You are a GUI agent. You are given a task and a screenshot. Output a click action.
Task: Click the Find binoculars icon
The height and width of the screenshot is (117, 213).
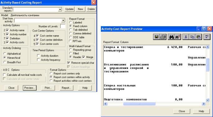[x=171, y=37]
